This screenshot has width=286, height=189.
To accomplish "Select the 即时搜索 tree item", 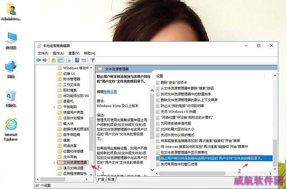I will (x=70, y=90).
